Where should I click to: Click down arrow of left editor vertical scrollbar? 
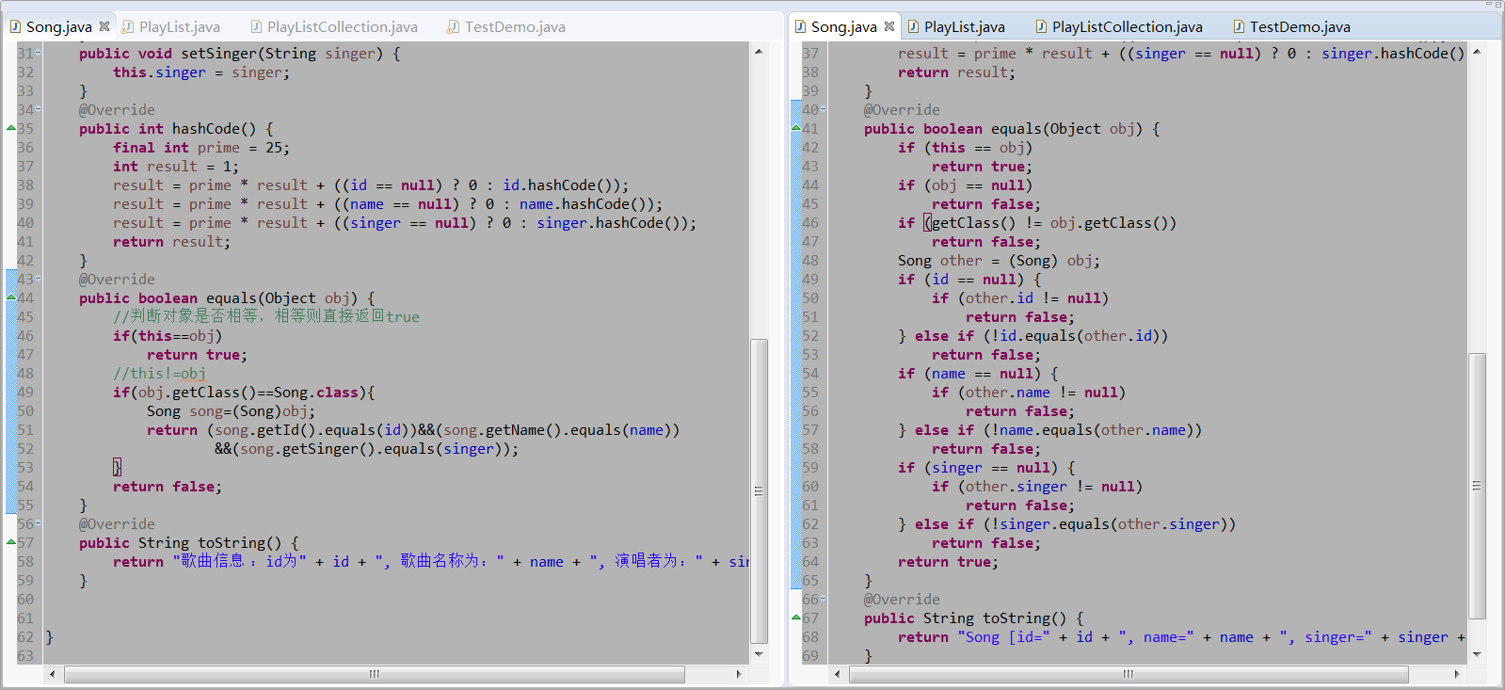pyautogui.click(x=759, y=654)
